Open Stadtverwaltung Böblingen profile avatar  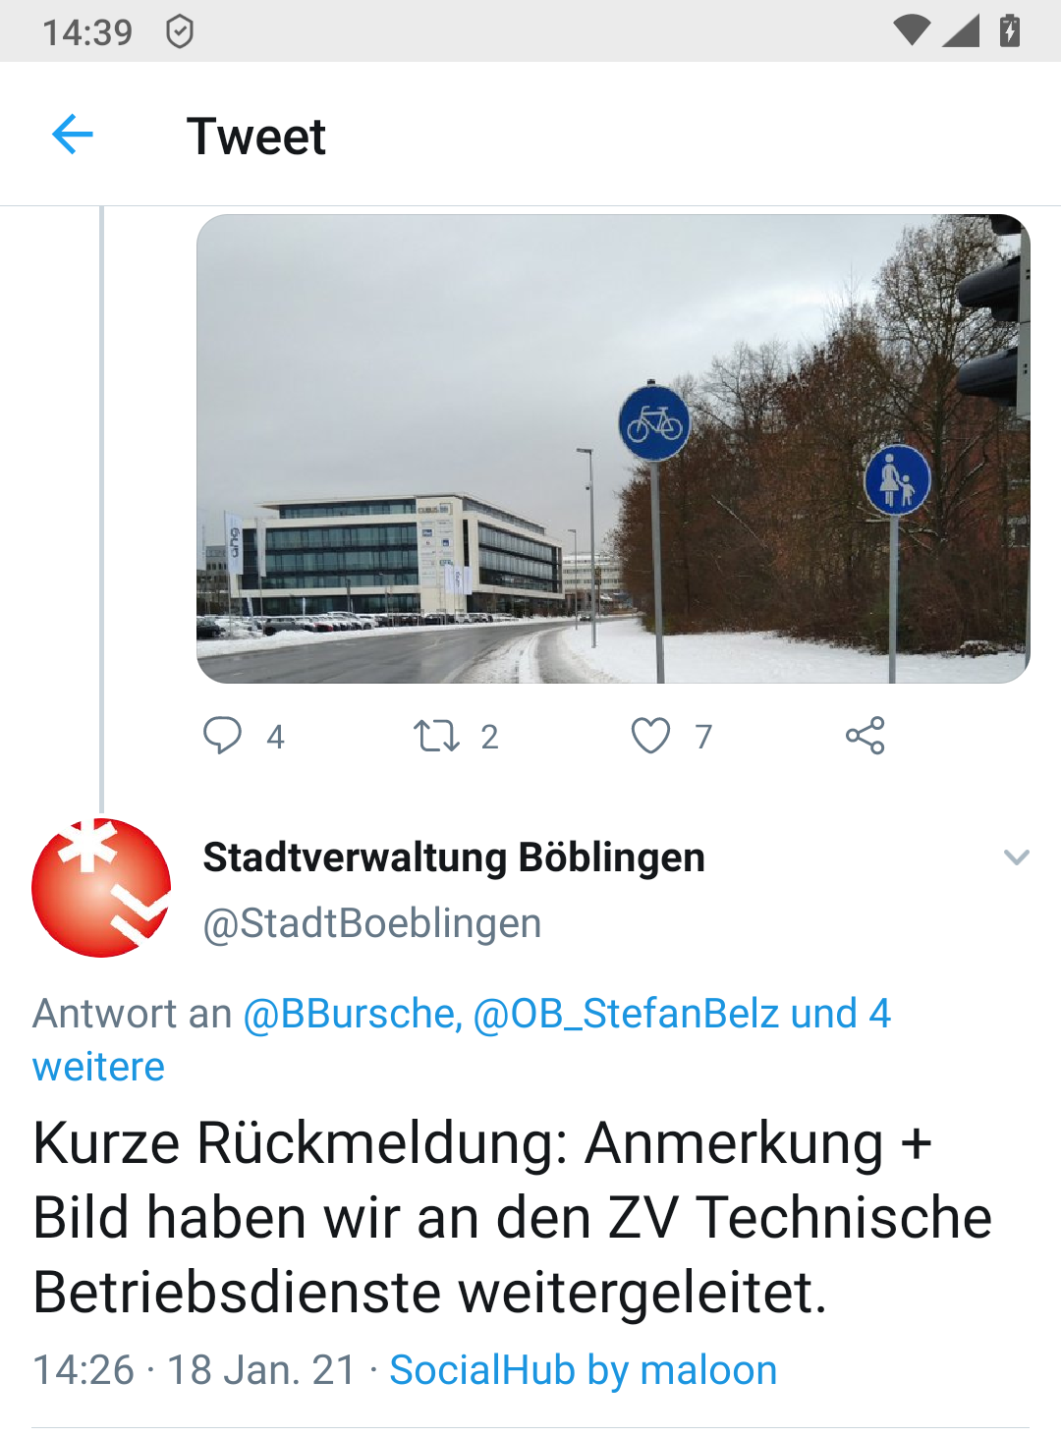(x=101, y=888)
